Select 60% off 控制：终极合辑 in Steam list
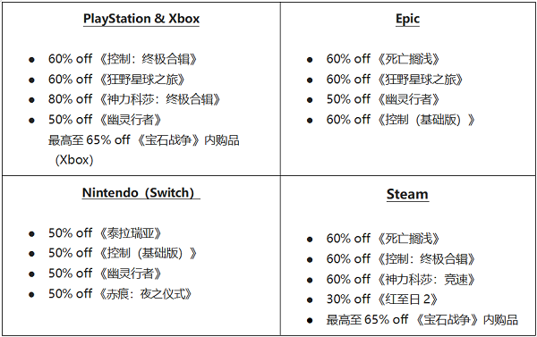This screenshot has height=337, width=537. pos(401,259)
